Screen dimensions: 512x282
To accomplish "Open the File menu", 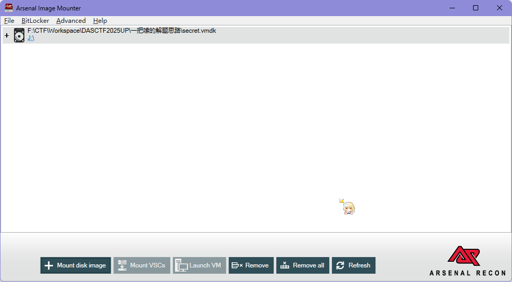I will pos(9,21).
